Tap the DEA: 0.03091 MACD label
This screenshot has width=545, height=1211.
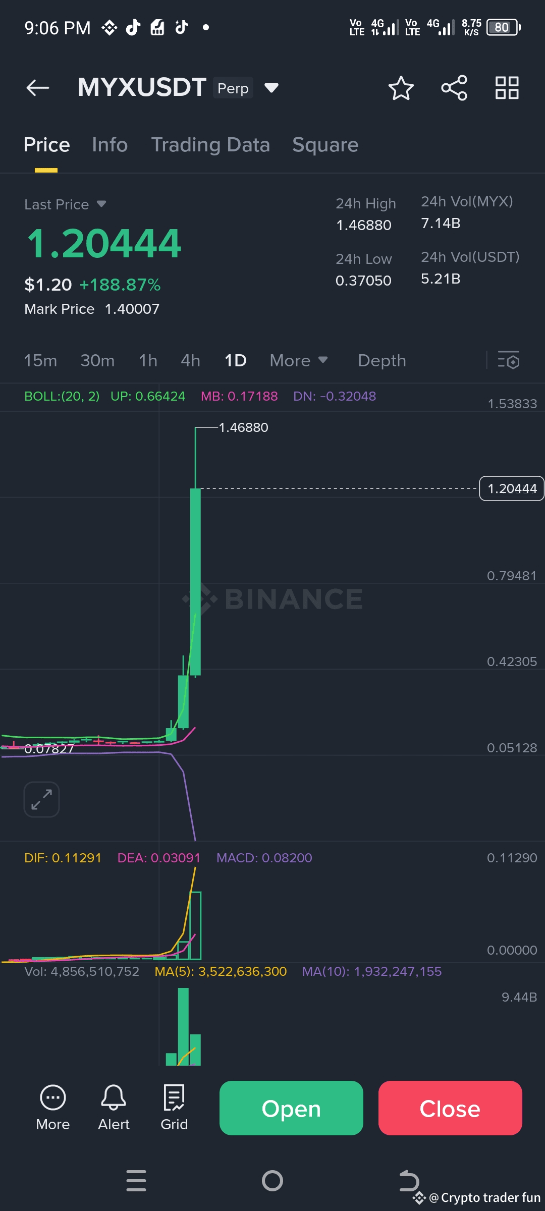[159, 858]
